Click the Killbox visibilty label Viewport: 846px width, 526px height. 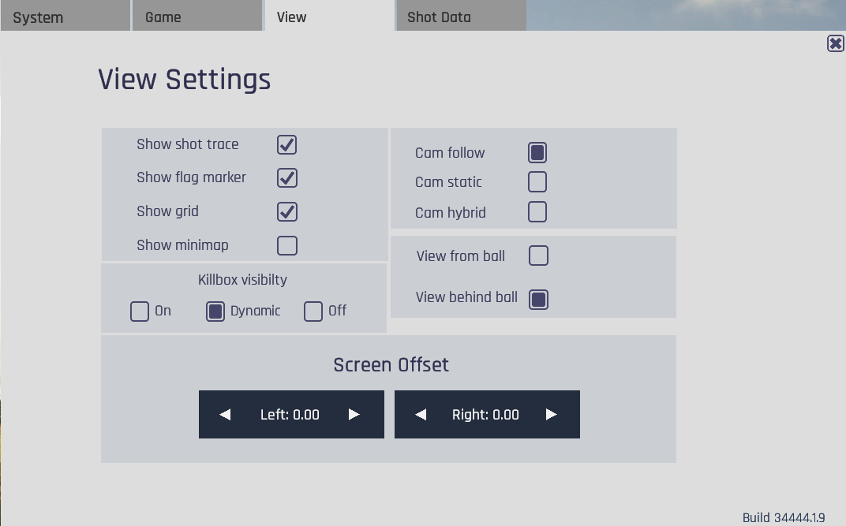click(242, 280)
